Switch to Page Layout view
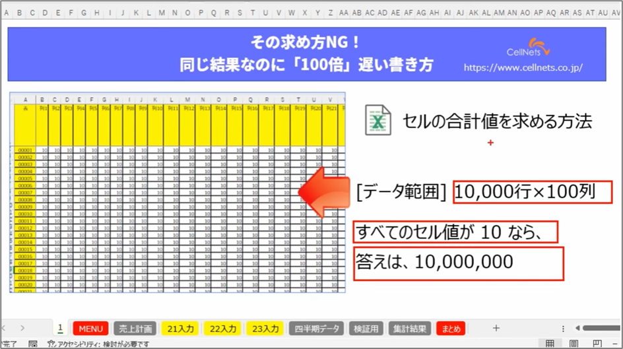623x349 pixels. (574, 344)
